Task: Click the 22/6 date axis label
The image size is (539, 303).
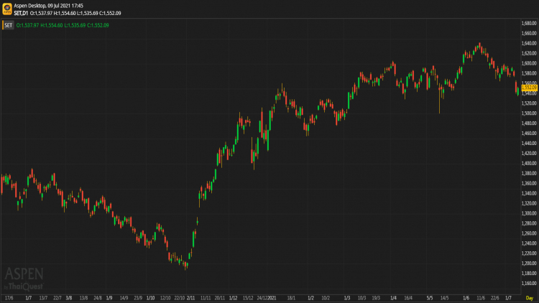Action: click(495, 298)
